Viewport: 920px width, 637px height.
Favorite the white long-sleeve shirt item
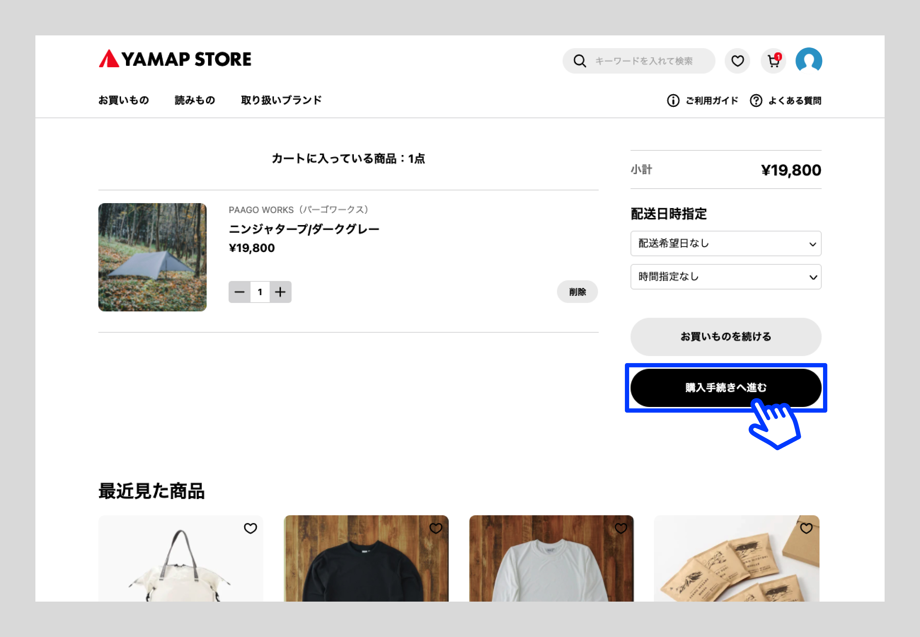(x=621, y=528)
